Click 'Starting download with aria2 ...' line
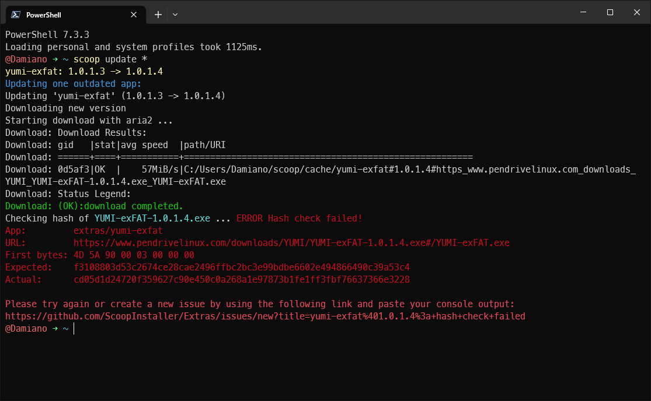Screen dimensions: 651x401 [89, 121]
